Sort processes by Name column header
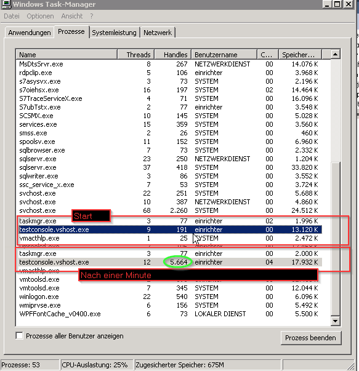The width and height of the screenshot is (359, 371). click(67, 55)
